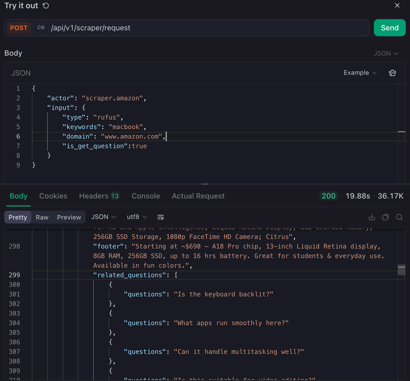Click the "footer" key on line 298

[x=109, y=246]
